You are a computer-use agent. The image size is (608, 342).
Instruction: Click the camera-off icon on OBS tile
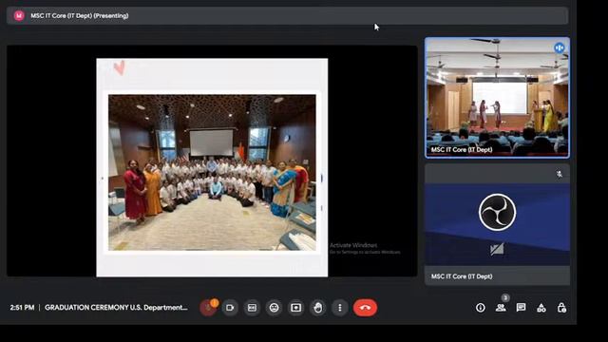click(497, 249)
